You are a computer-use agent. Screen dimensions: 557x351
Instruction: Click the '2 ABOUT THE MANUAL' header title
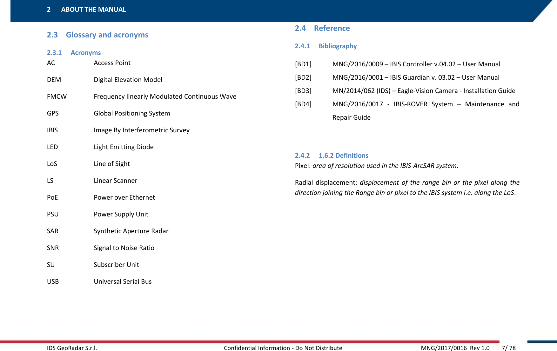(x=86, y=10)
